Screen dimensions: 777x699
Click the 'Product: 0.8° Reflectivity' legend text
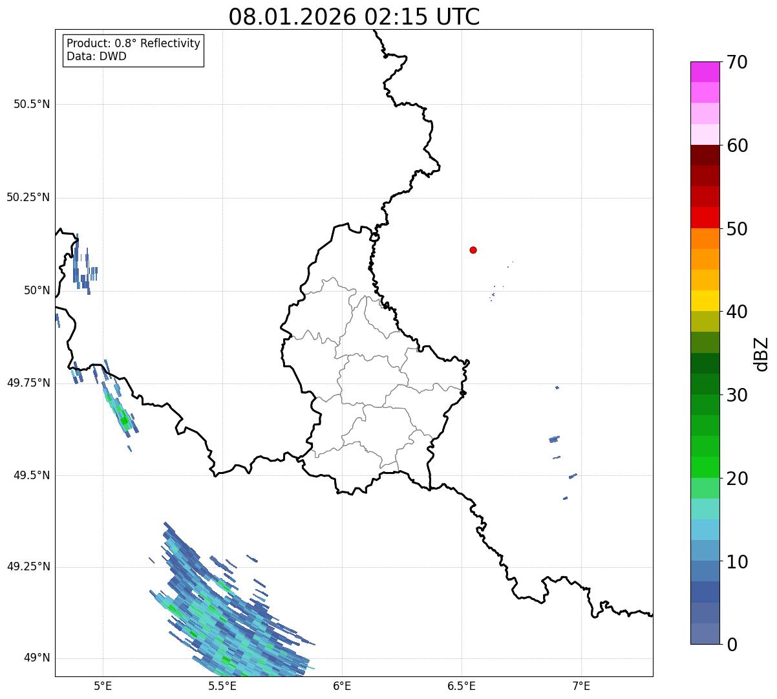tap(134, 43)
